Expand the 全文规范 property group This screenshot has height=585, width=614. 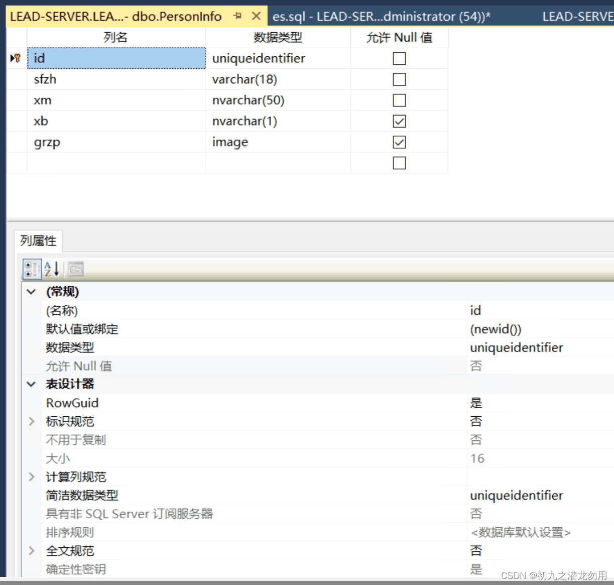coord(31,550)
